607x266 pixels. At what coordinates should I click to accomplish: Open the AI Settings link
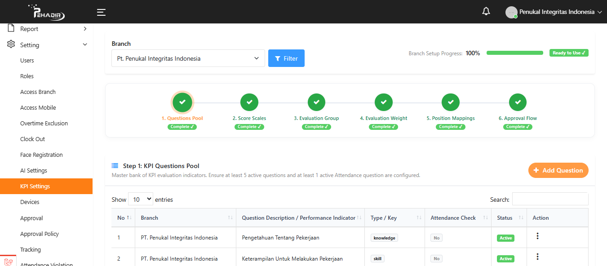point(34,170)
